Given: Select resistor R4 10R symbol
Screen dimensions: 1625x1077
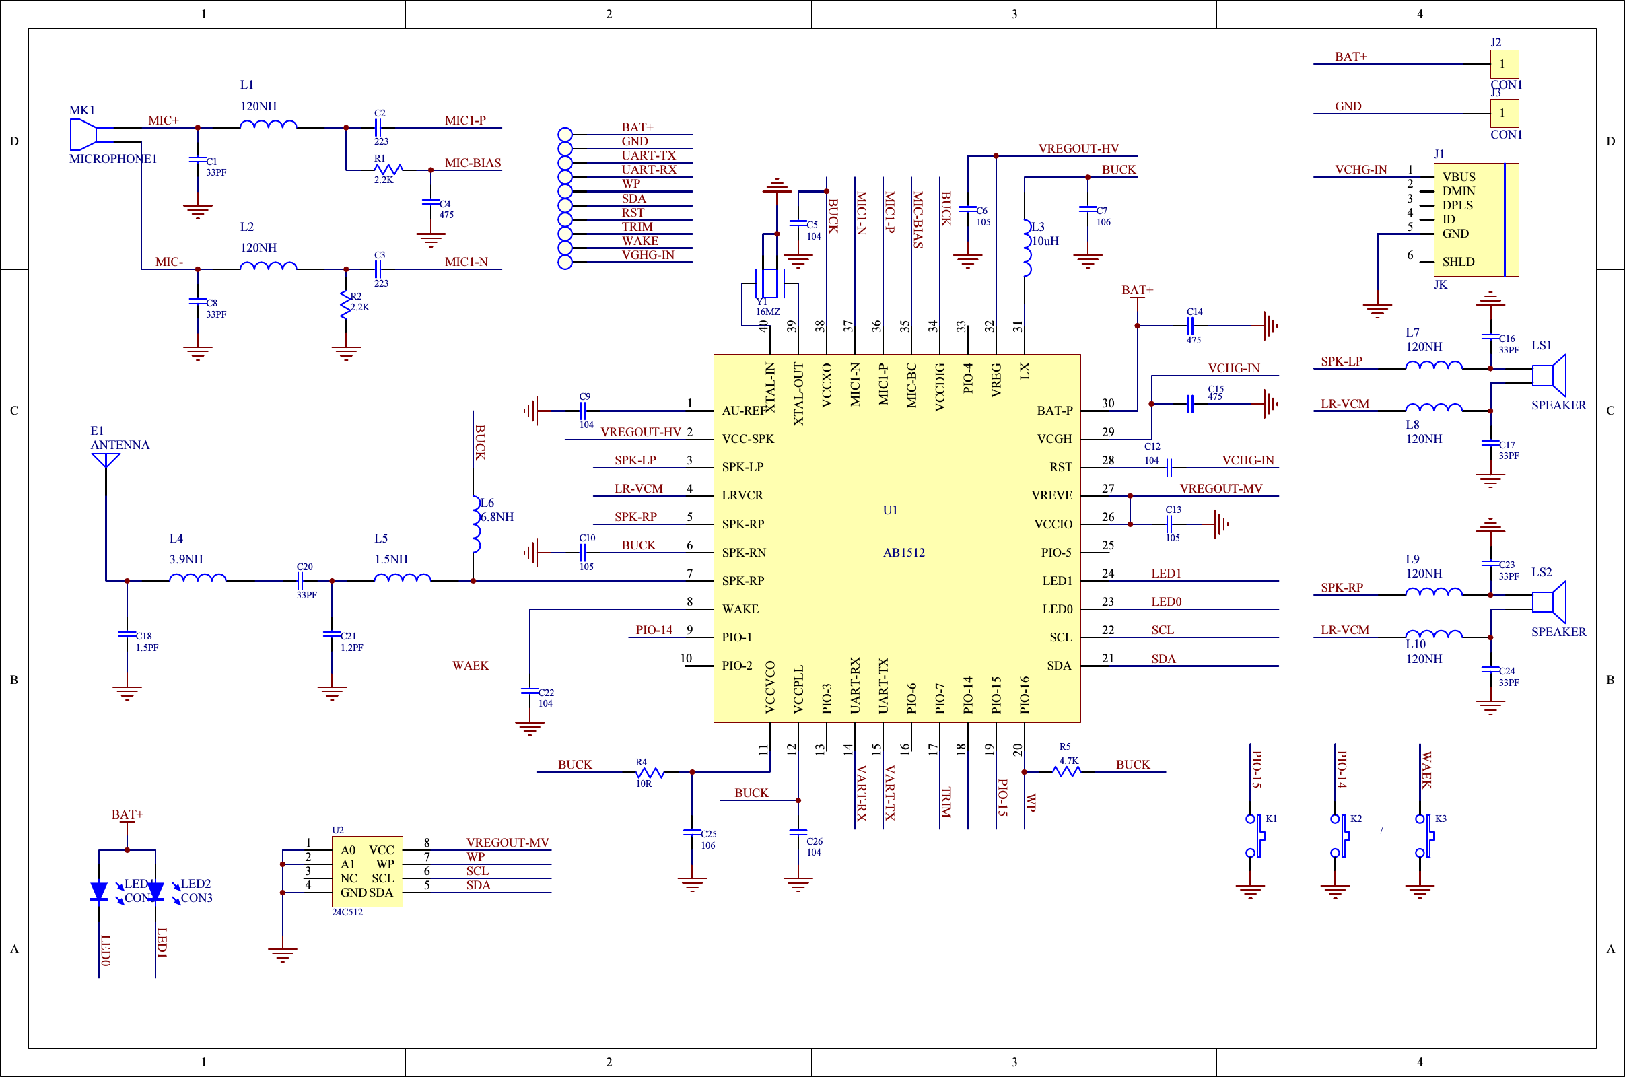Looking at the screenshot, I should pyautogui.click(x=650, y=773).
